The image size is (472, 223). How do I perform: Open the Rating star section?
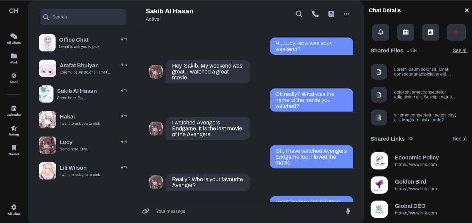(x=14, y=130)
